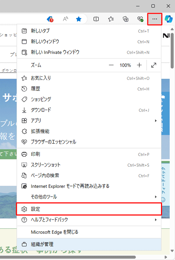Select ブラウザーのエッセンシャル menu entry

[x=89, y=142]
